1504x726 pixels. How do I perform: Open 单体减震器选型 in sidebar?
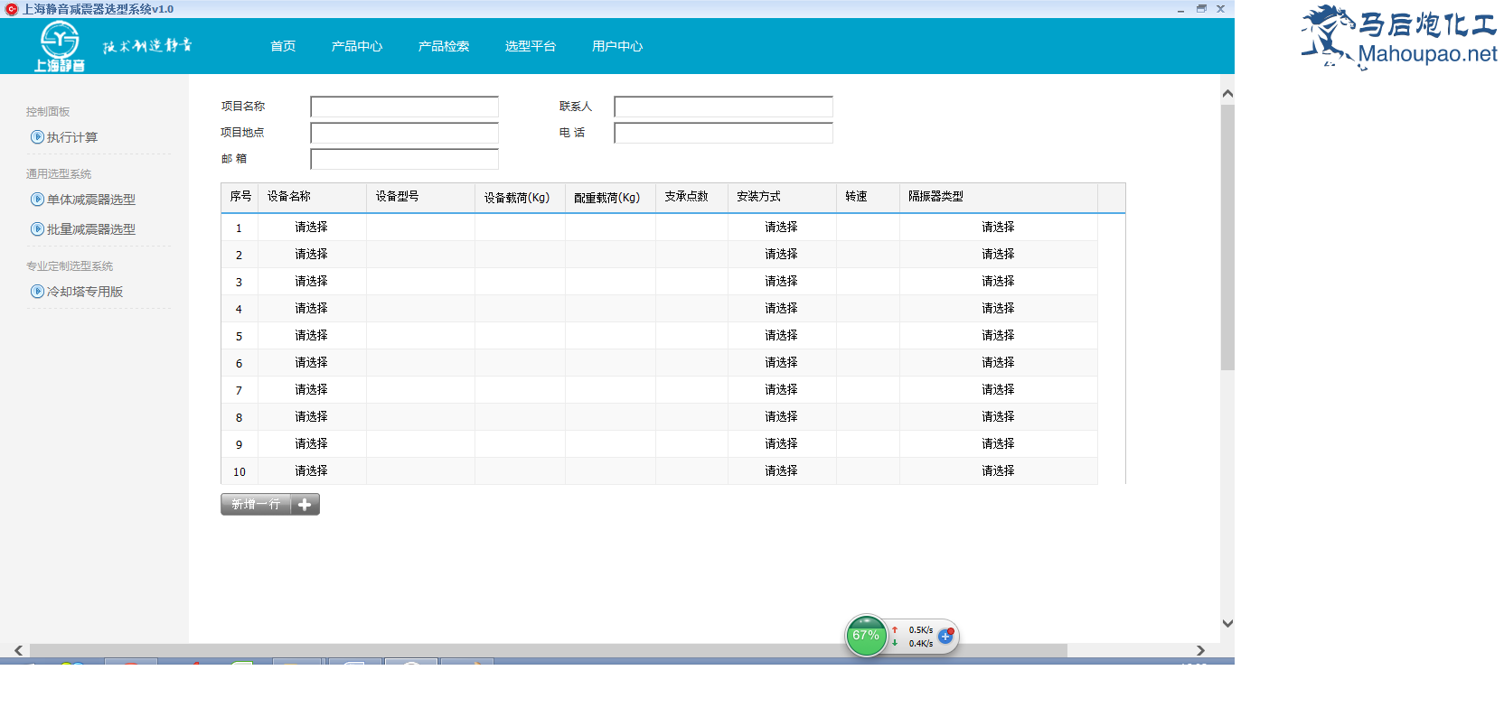click(x=91, y=200)
